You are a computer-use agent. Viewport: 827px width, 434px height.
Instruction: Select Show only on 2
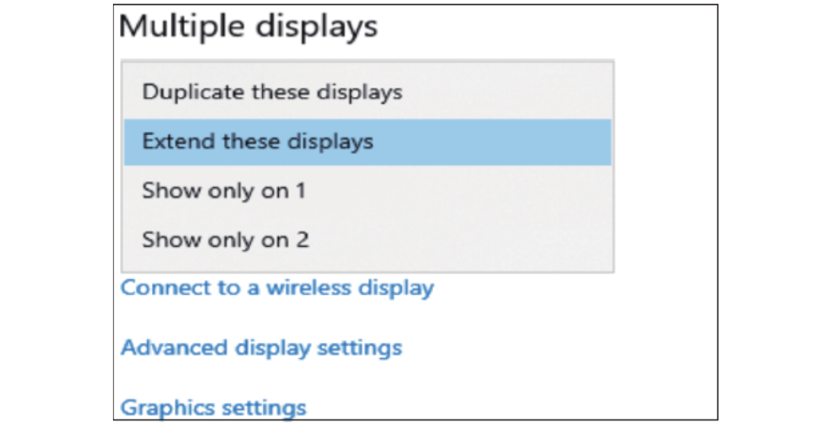click(x=225, y=240)
